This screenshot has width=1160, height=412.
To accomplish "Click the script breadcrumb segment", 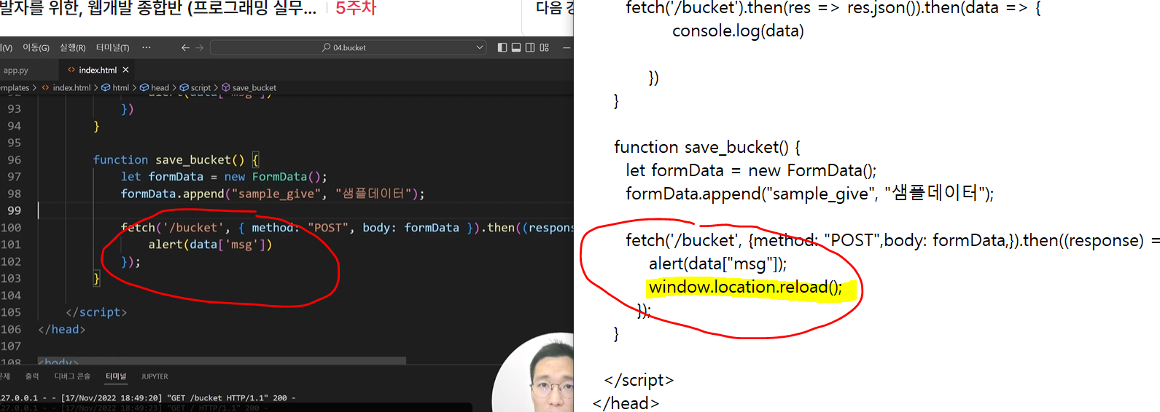I will tap(201, 87).
